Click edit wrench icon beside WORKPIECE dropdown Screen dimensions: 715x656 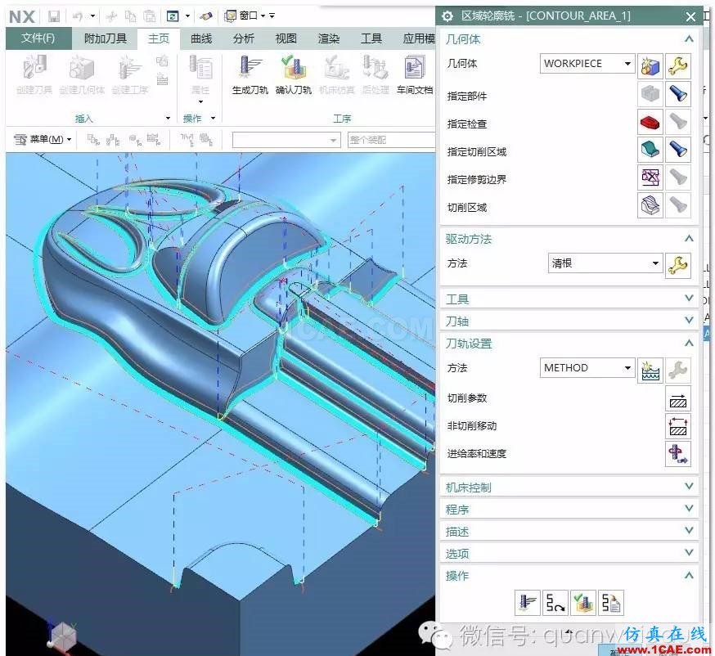click(678, 66)
